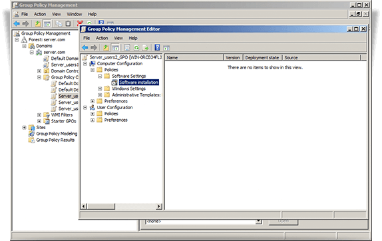Sort by Deployment state column header
The height and width of the screenshot is (241, 382).
(x=262, y=57)
